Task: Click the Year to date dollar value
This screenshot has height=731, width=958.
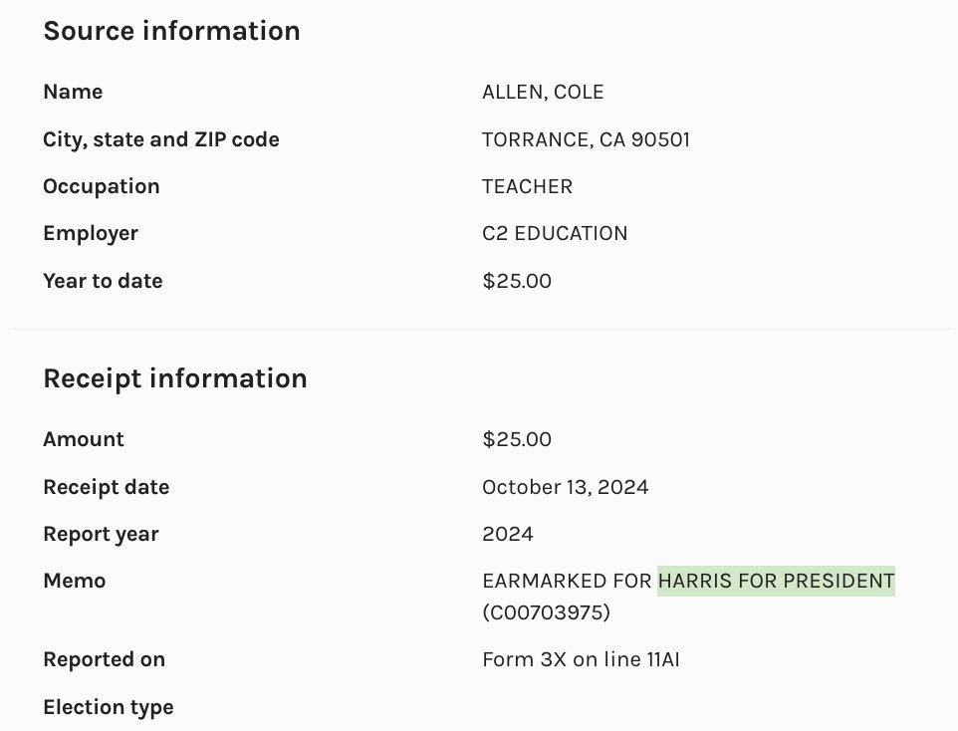Action: 516,281
